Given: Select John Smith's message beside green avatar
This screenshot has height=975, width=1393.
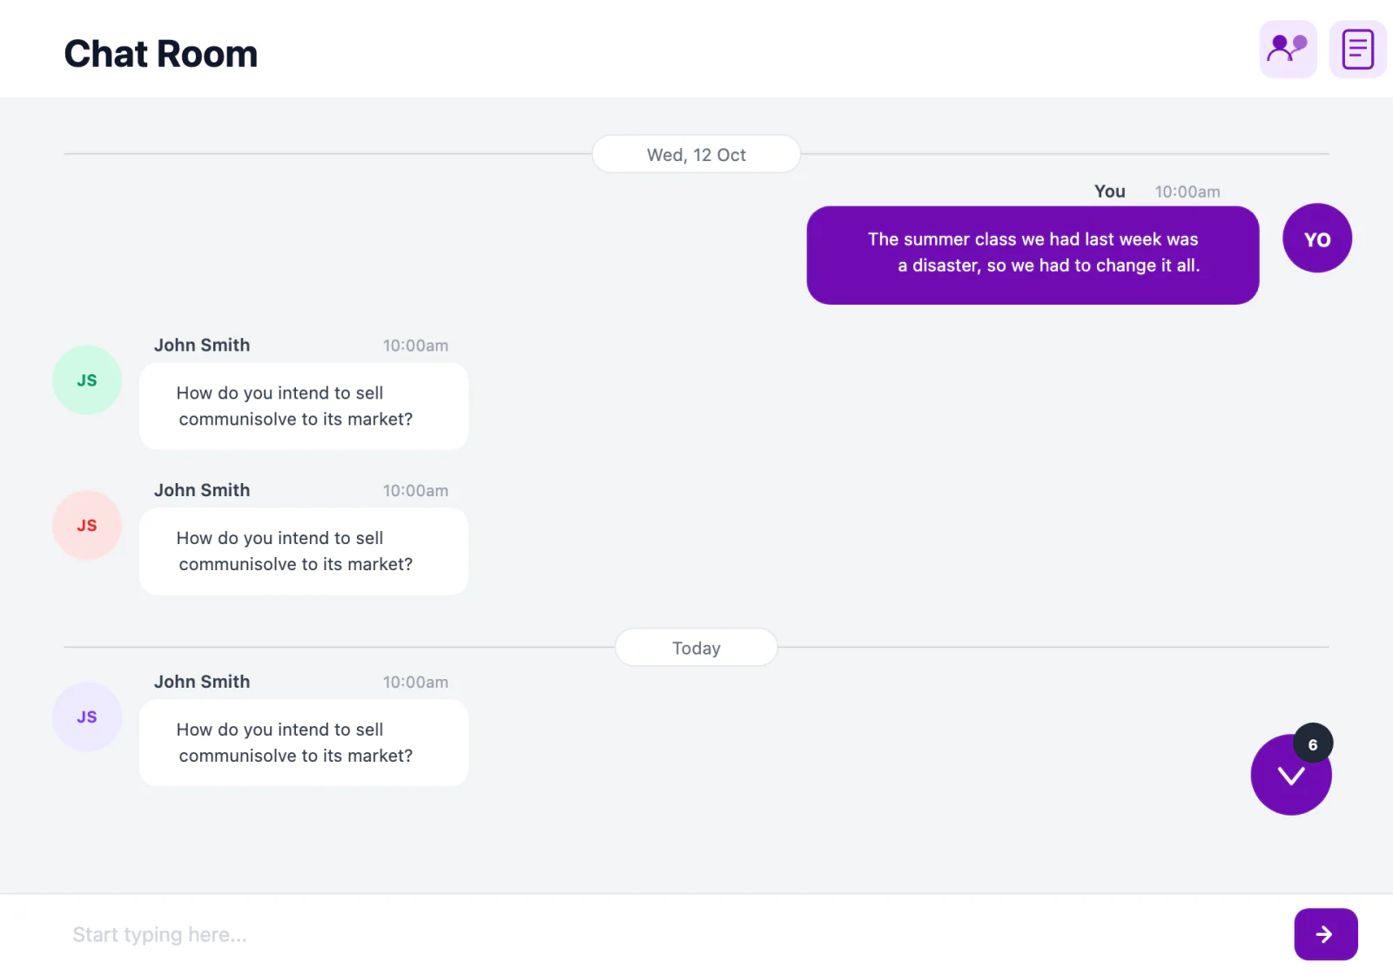Looking at the screenshot, I should [x=304, y=407].
